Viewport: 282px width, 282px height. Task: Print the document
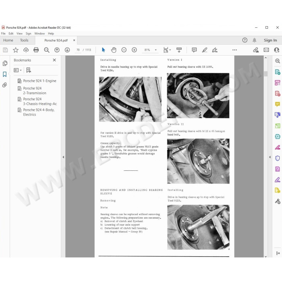coord(36,50)
